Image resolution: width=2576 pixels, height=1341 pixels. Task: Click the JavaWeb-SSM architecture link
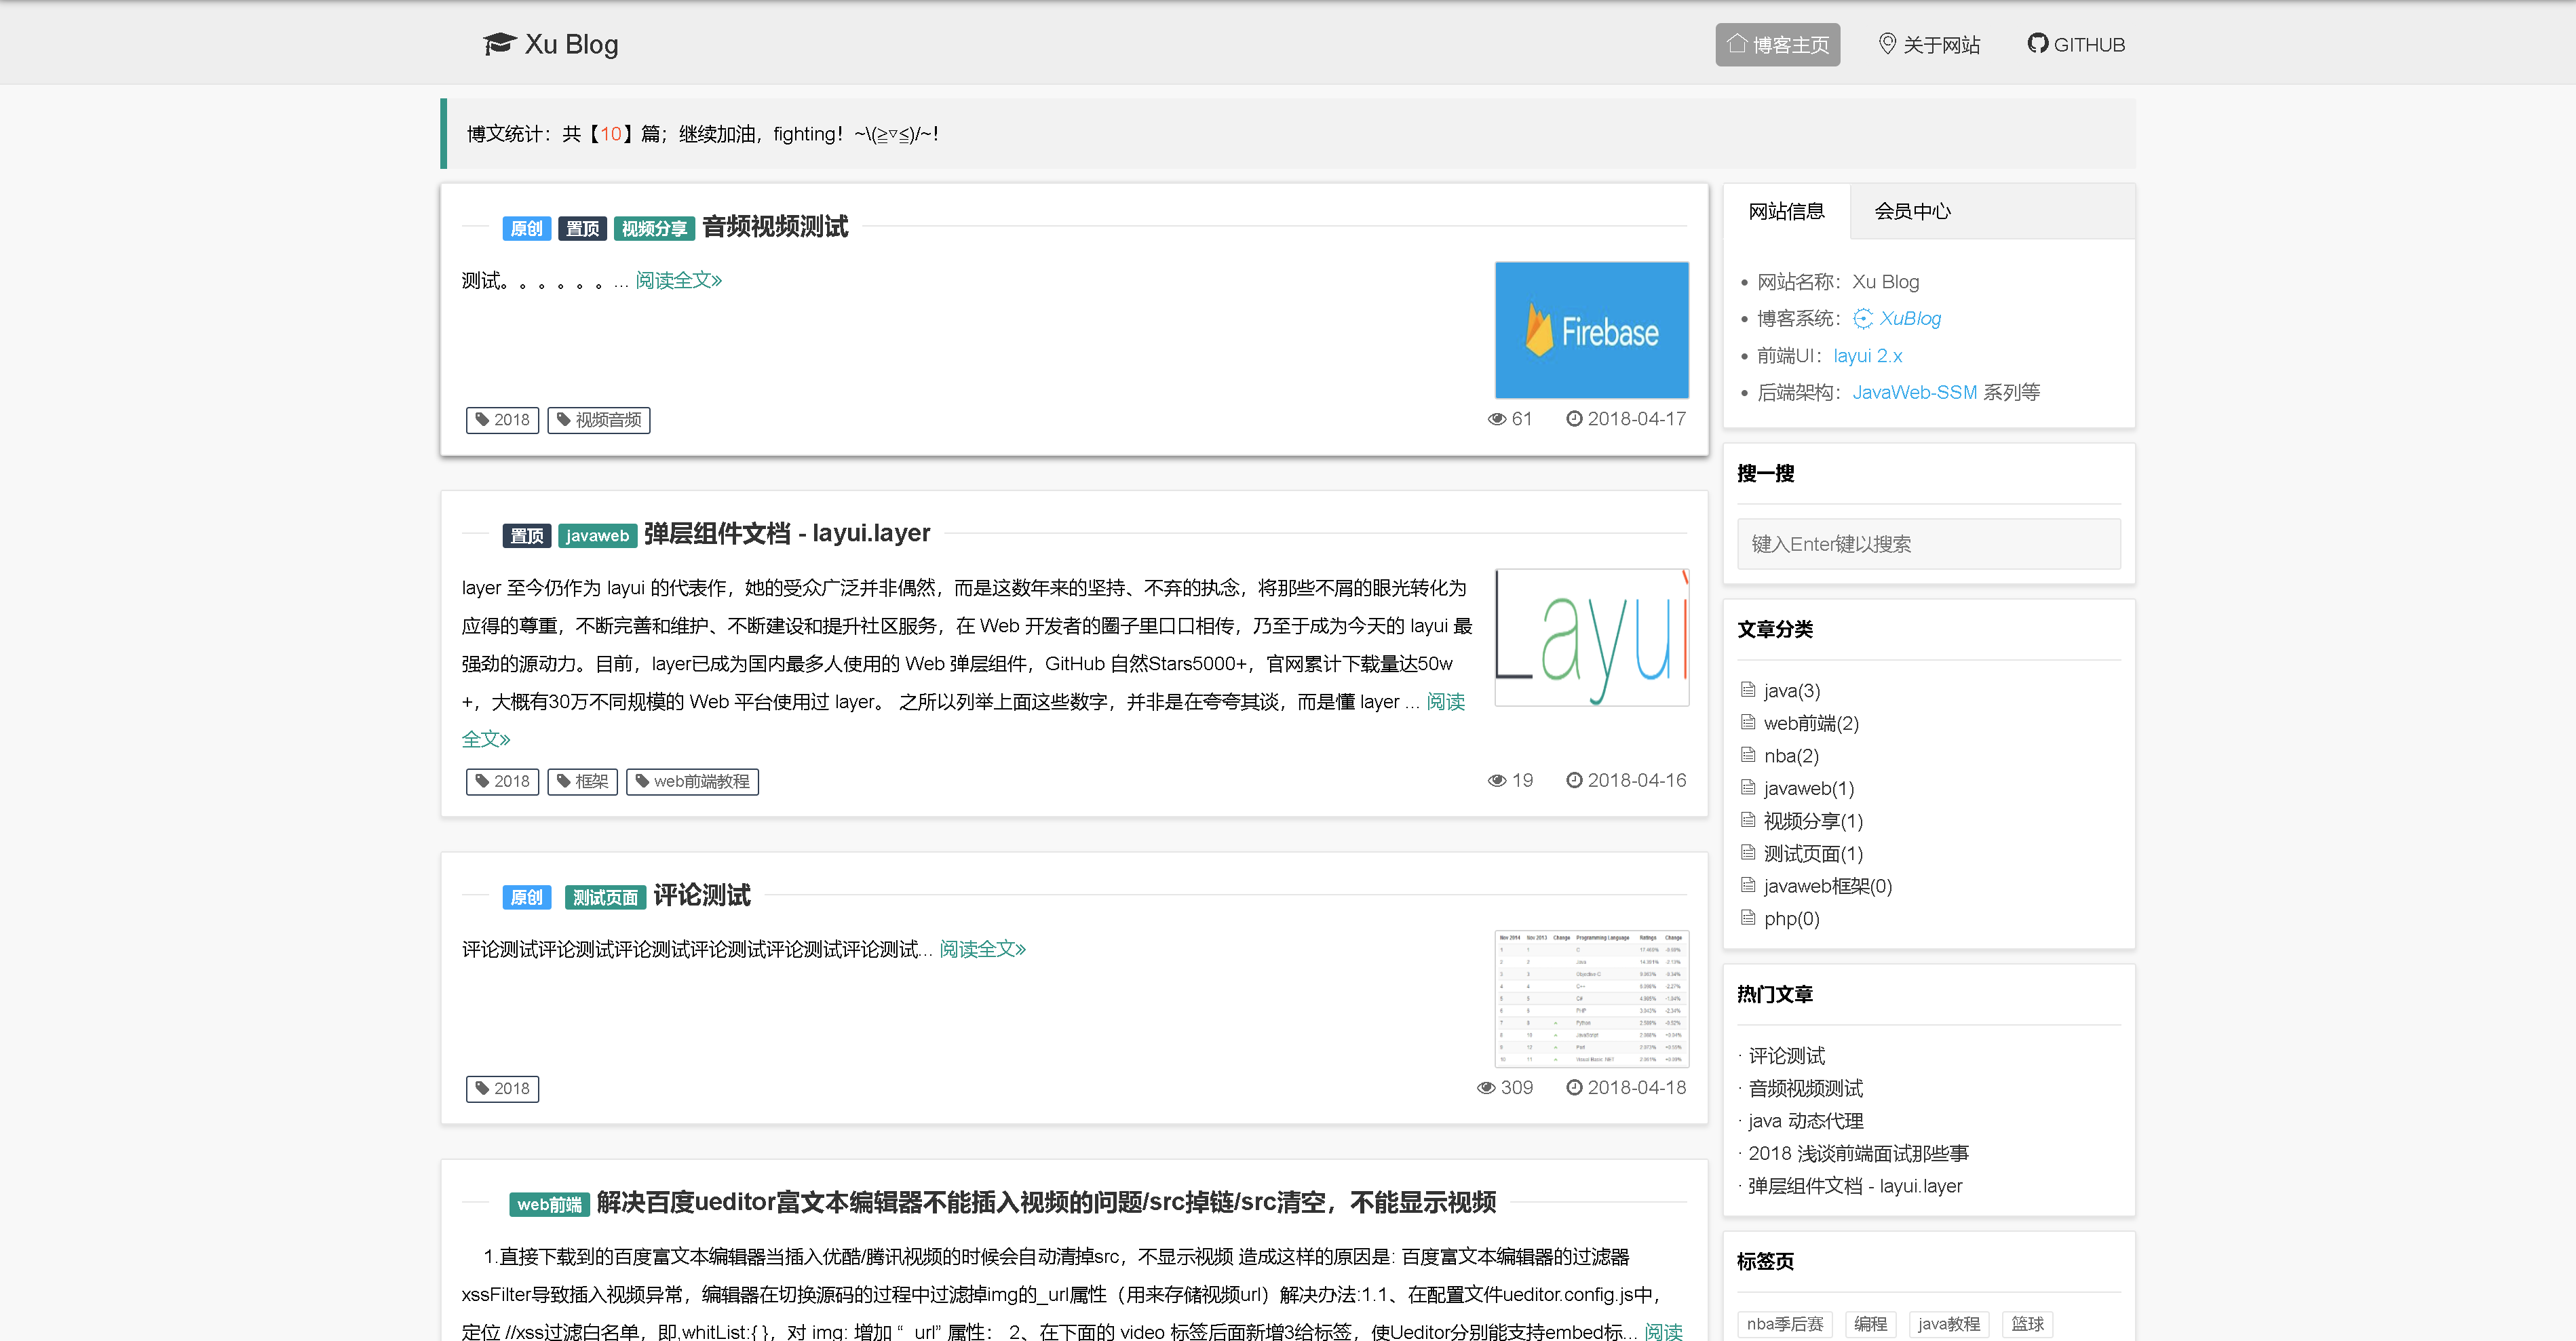pos(1914,393)
